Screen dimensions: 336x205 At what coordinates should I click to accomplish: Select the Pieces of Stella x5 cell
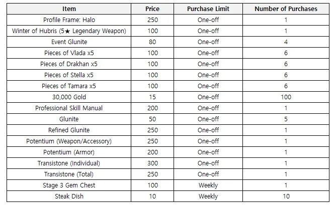coord(69,75)
